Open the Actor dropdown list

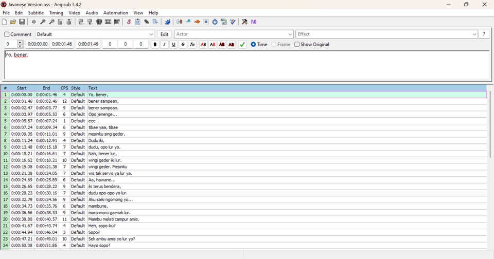pos(290,34)
